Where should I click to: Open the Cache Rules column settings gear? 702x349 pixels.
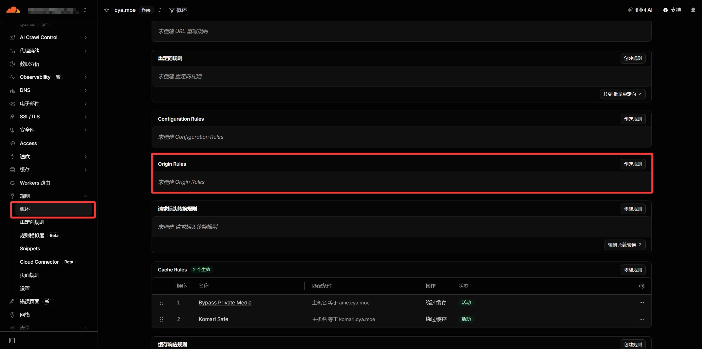[641, 286]
